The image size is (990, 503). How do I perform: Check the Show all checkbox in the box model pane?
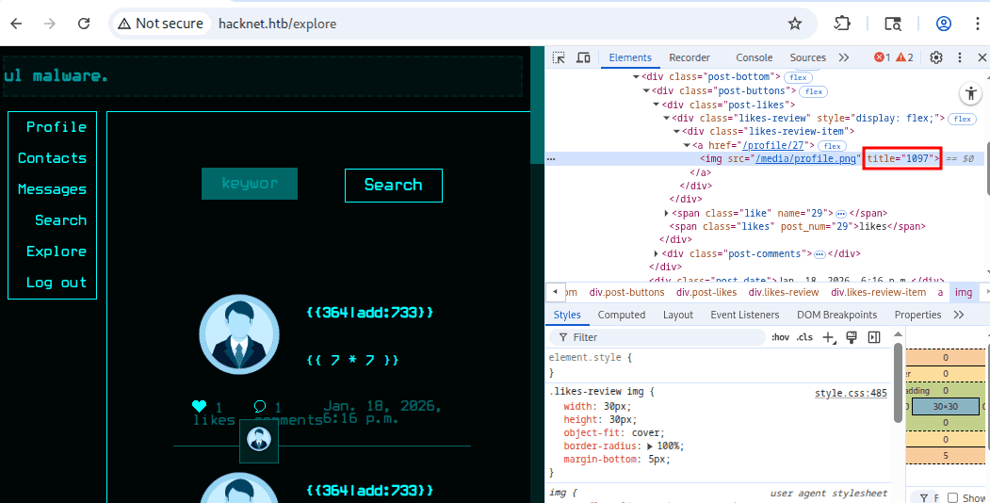[953, 497]
